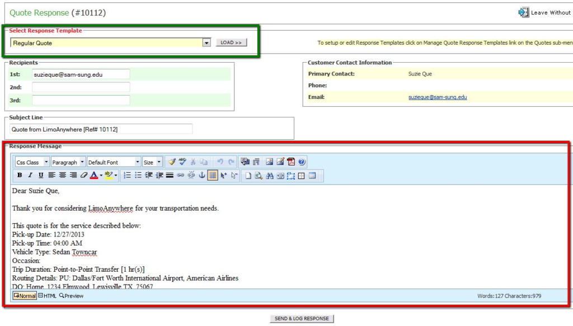The width and height of the screenshot is (573, 326).
Task: Open editor help question mark icon
Action: [302, 162]
